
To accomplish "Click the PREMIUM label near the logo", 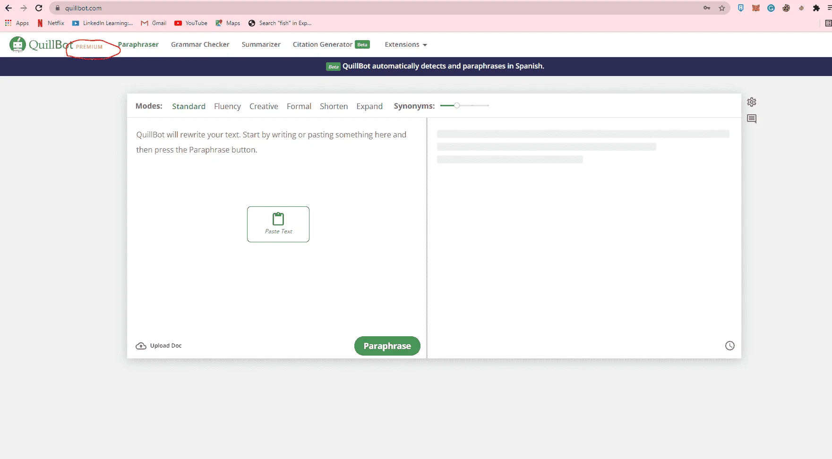I will pos(89,47).
